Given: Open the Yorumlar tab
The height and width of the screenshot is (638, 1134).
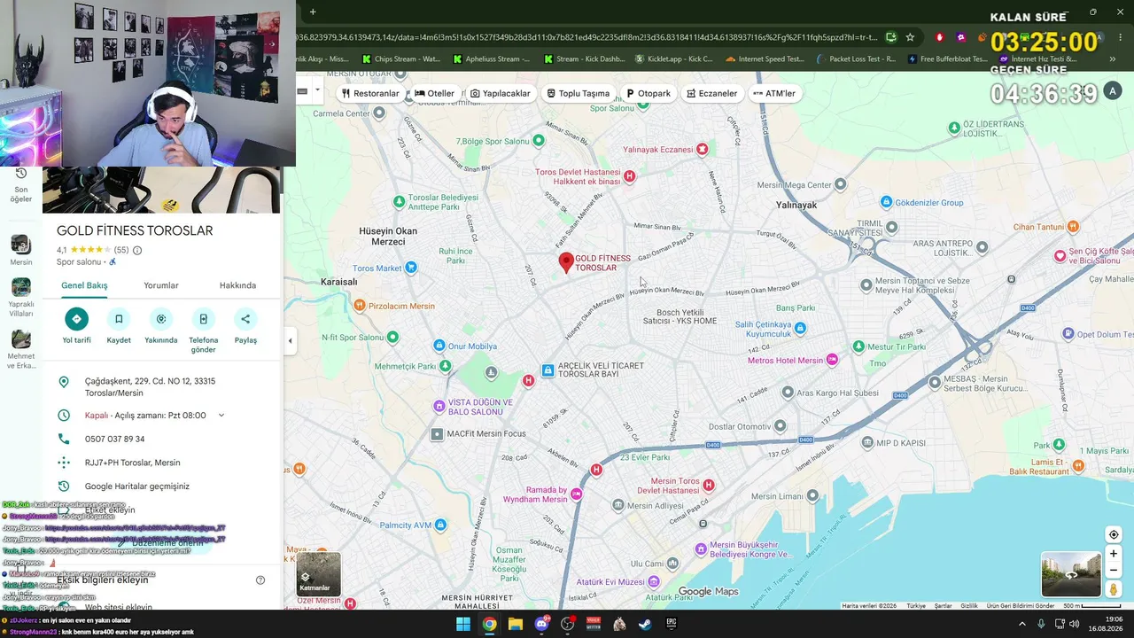Looking at the screenshot, I should click(x=161, y=285).
